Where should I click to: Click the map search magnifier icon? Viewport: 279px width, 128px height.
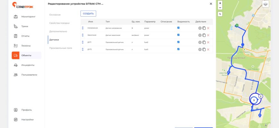(220, 14)
